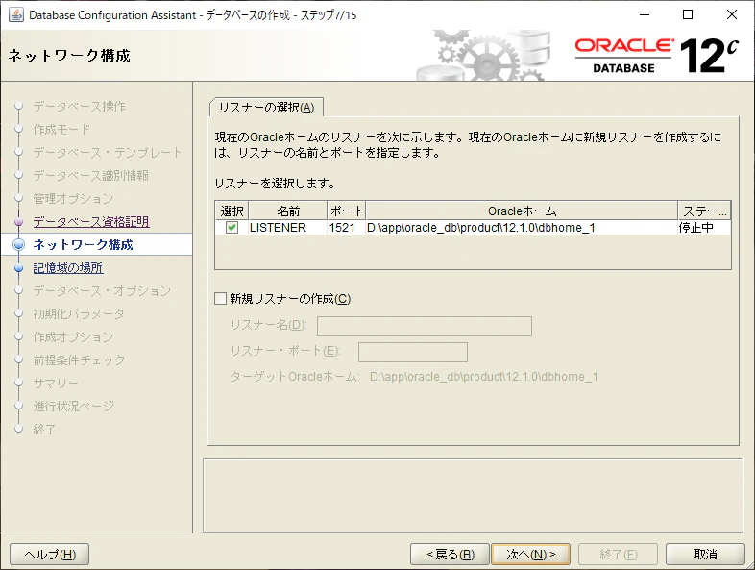Go to the 記憶域の場所 step
Viewport: 755px width, 570px height.
pyautogui.click(x=68, y=268)
